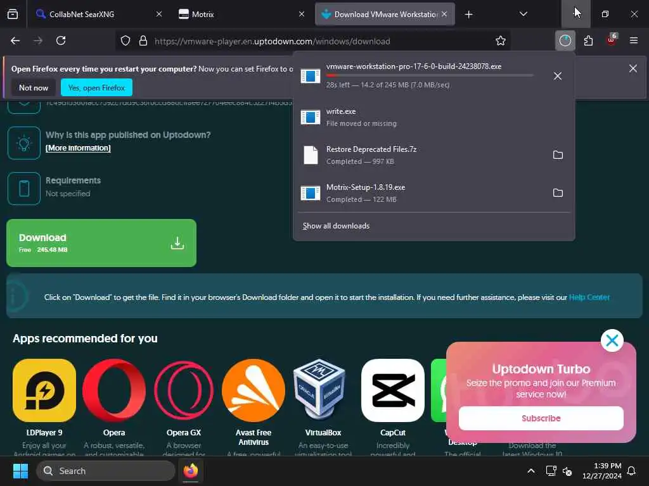Go forward to next page

tap(38, 40)
